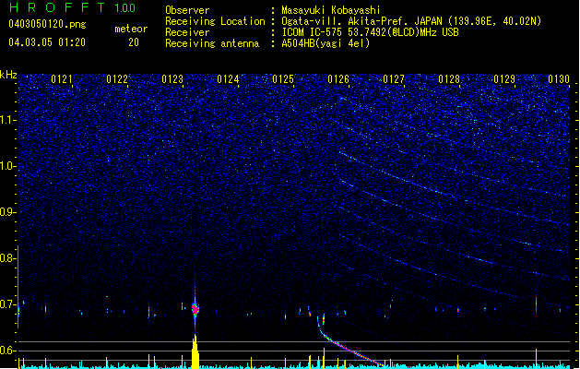Viewport: 580px width, 369px height.
Task: Click the 1.1 kHz frequency label
Action: [8, 120]
